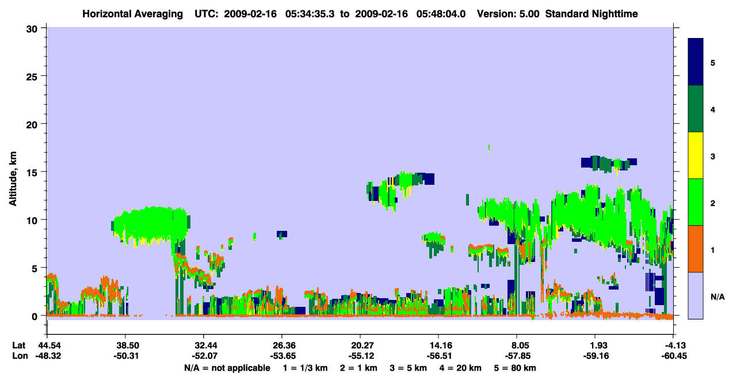Click the latitude value 8.05
The height and width of the screenshot is (384, 748).
[519, 345]
